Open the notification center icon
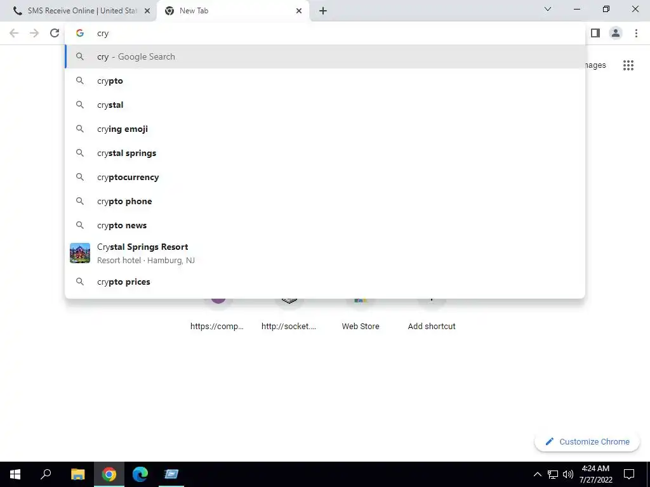Viewport: 650px width, 487px height. pyautogui.click(x=629, y=474)
